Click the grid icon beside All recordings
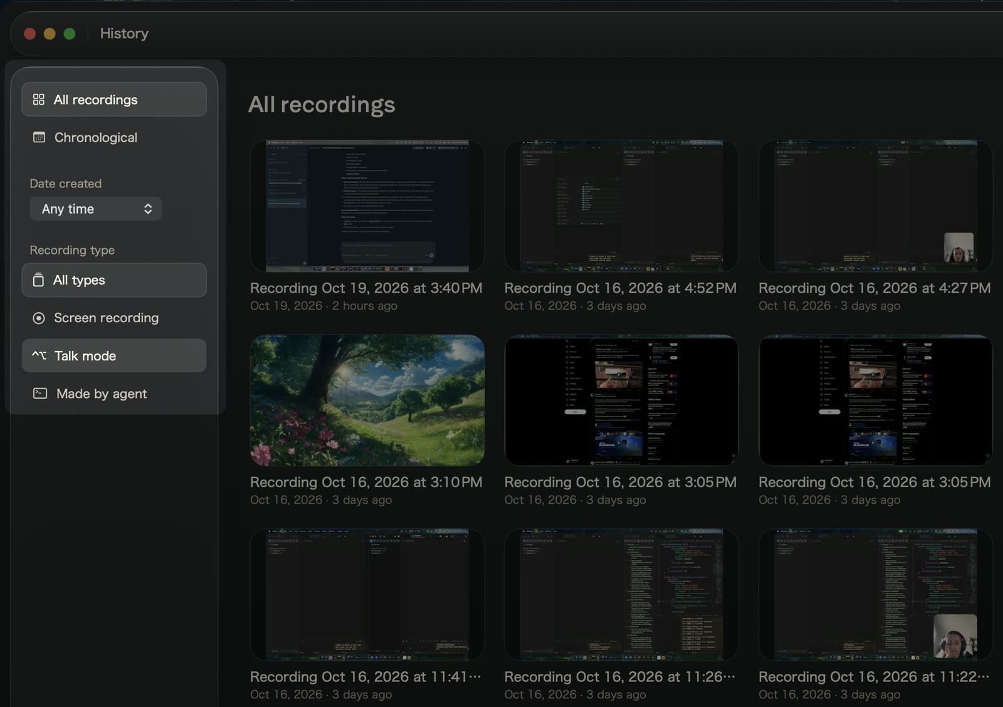1003x707 pixels. [39, 100]
